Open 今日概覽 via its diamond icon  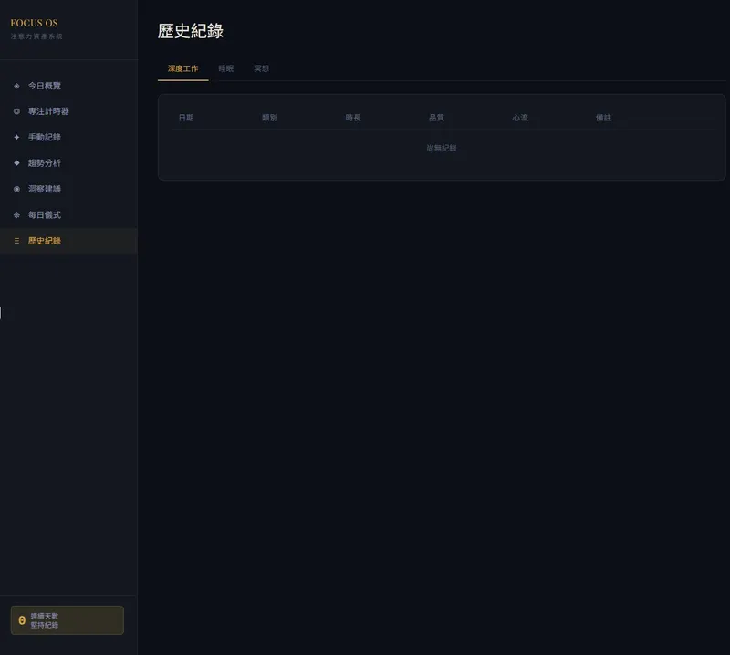pos(16,86)
